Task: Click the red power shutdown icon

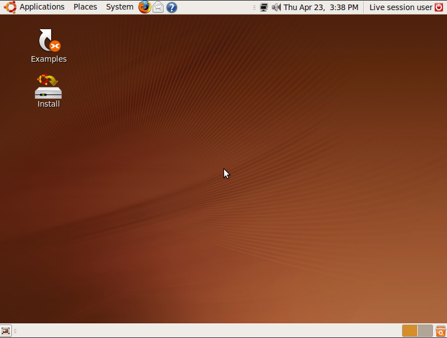Action: (439, 7)
